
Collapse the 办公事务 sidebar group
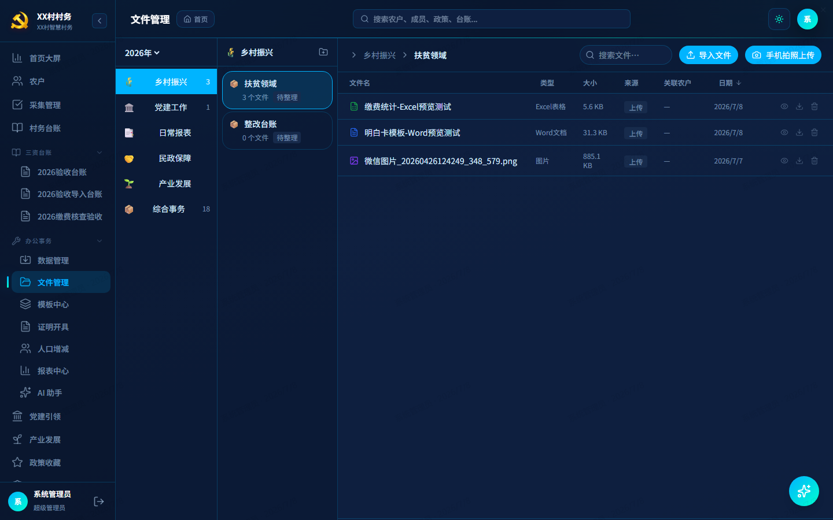pos(58,241)
